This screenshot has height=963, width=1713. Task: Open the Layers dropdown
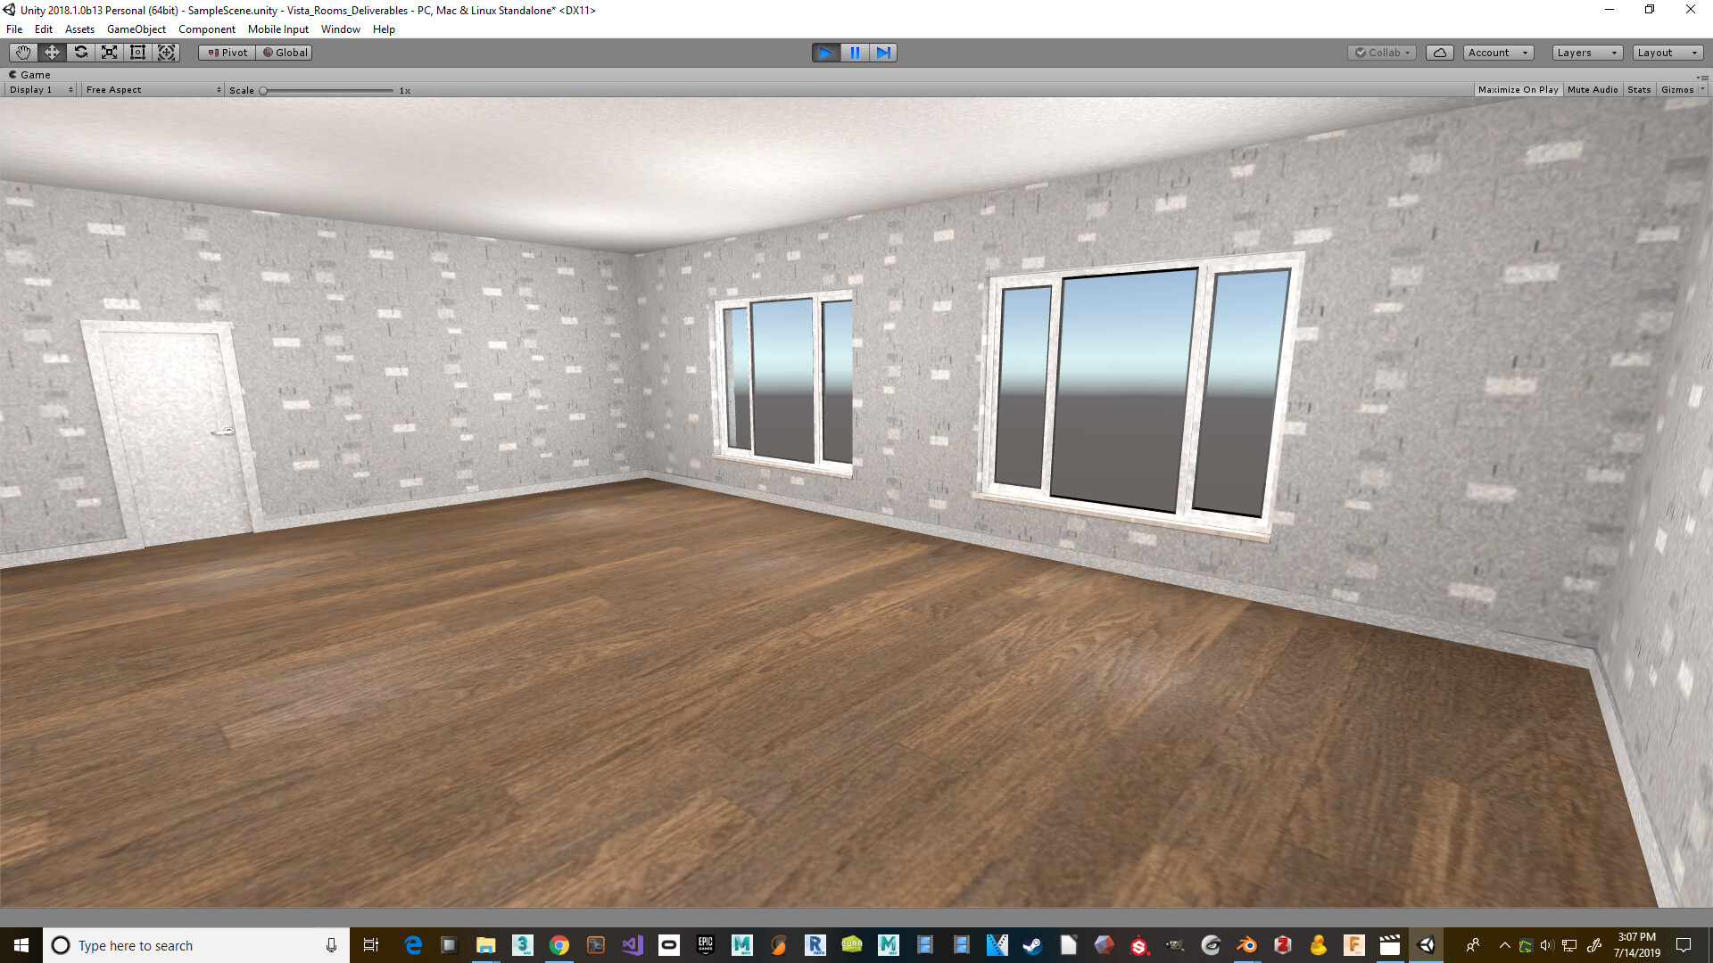pyautogui.click(x=1586, y=53)
